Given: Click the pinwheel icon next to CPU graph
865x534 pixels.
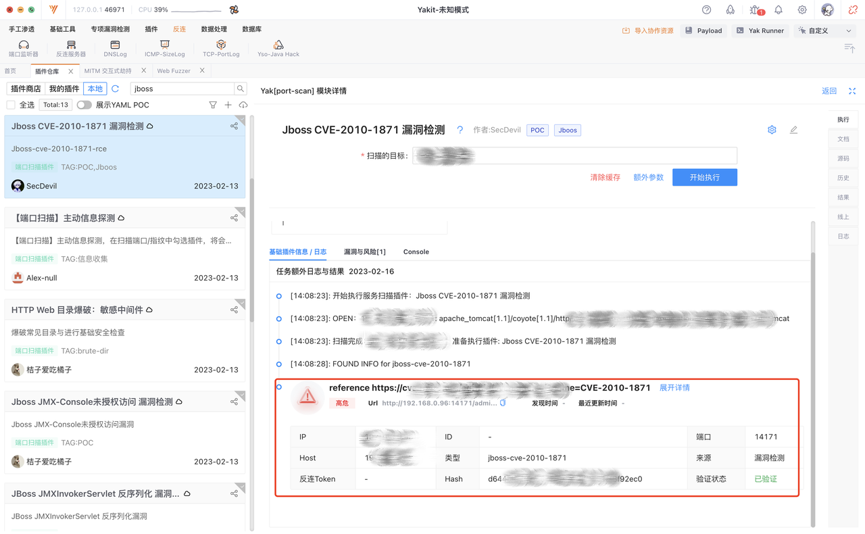Looking at the screenshot, I should coord(234,10).
